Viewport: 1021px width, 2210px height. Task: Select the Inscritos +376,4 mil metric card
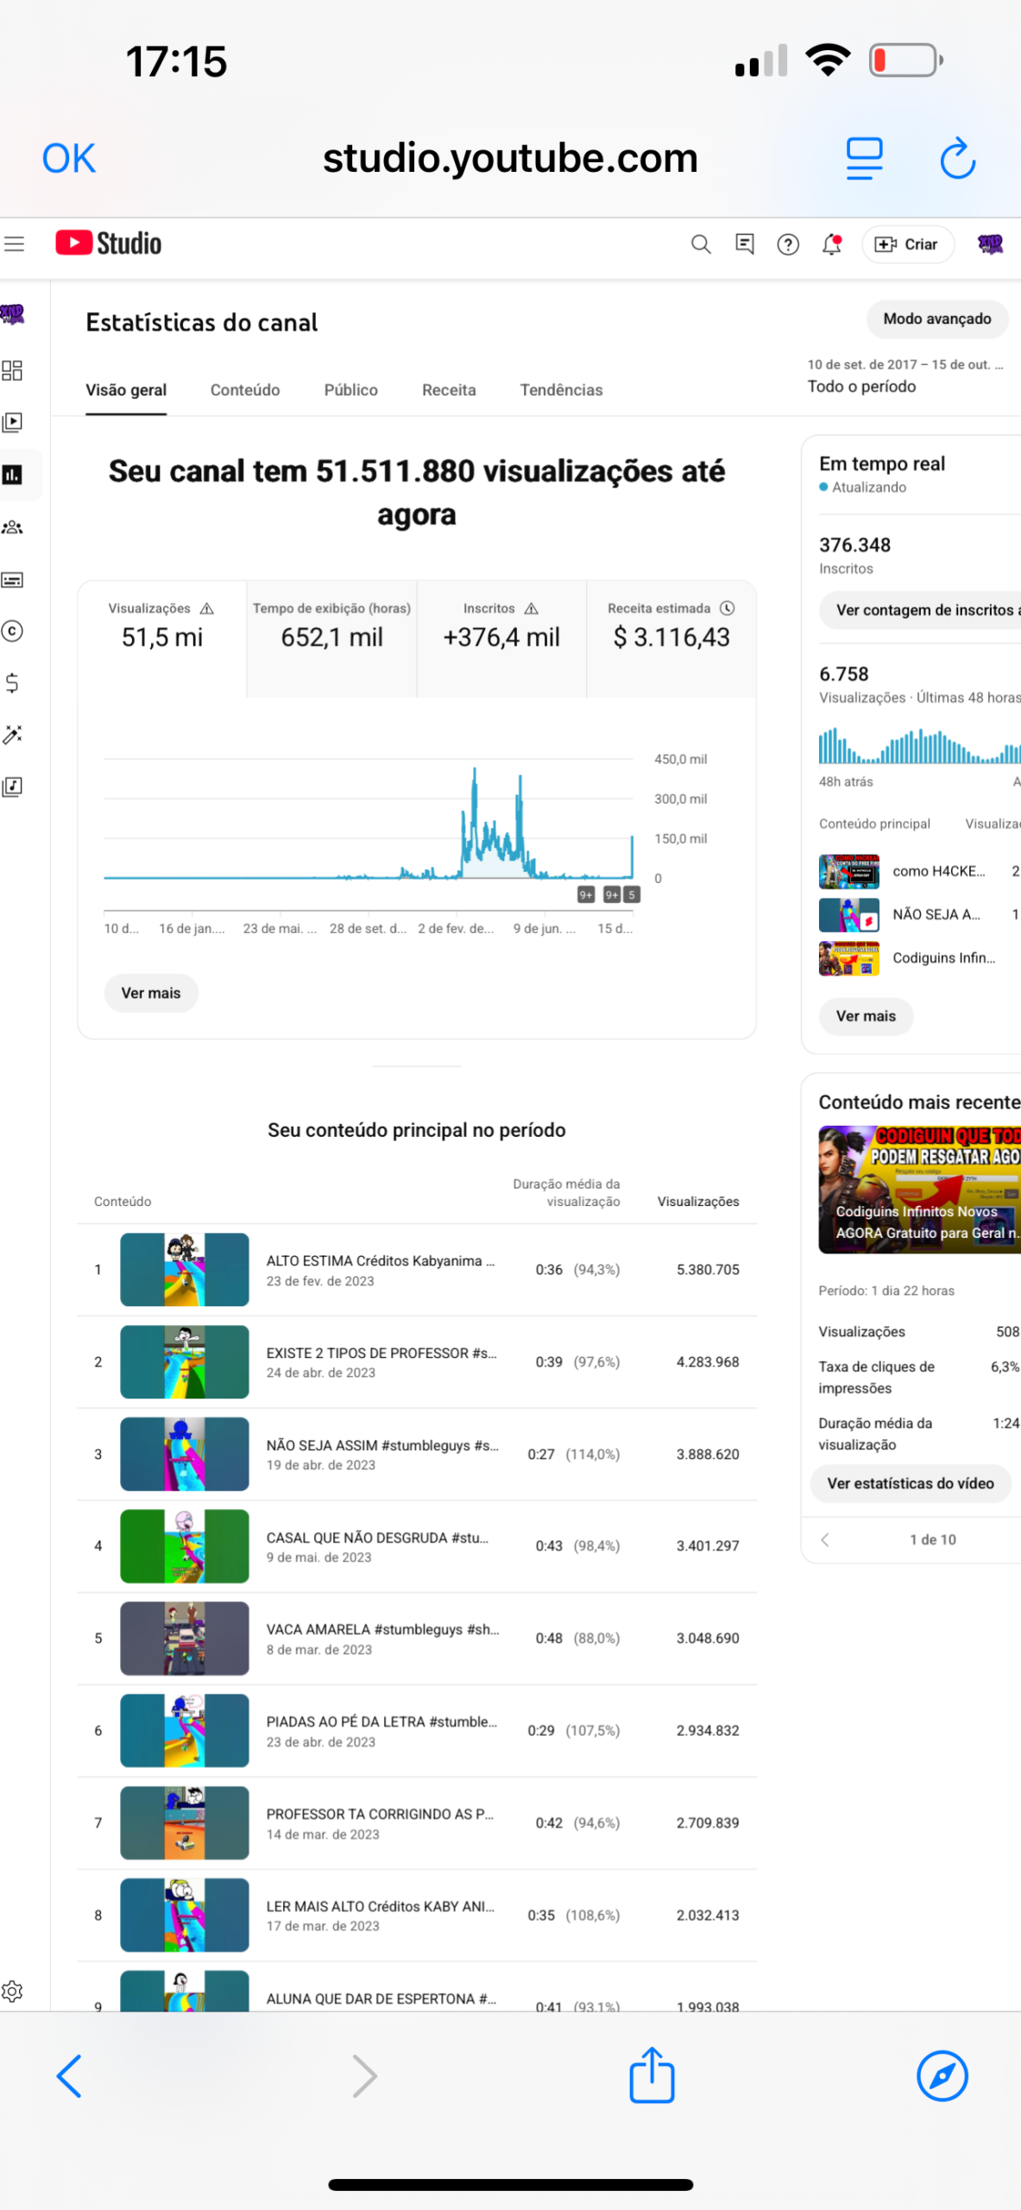[501, 639]
